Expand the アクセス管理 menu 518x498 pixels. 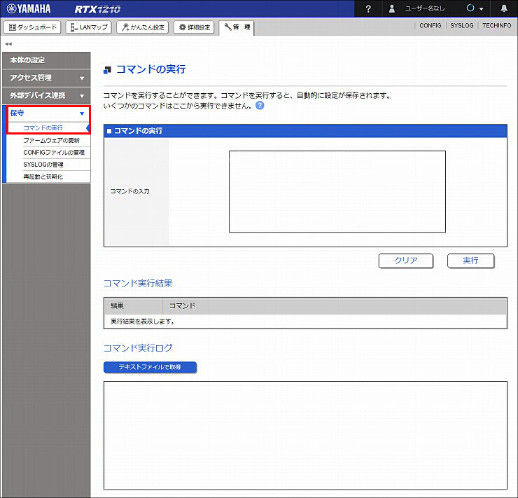[46, 78]
